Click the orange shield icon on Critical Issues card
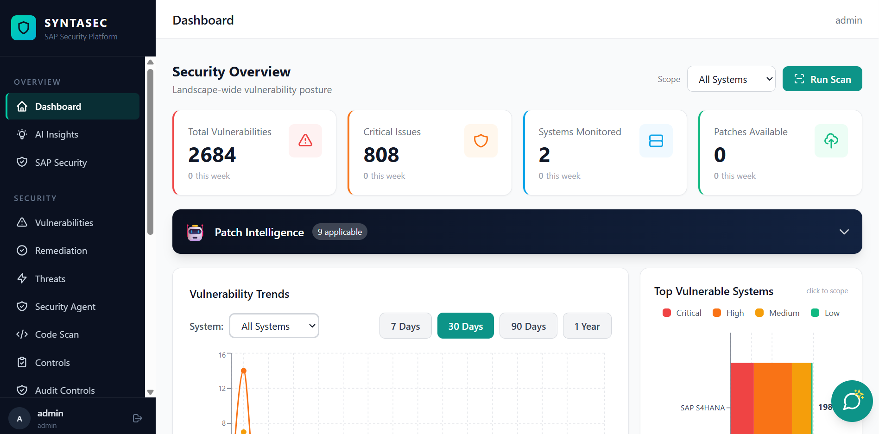 click(x=481, y=140)
